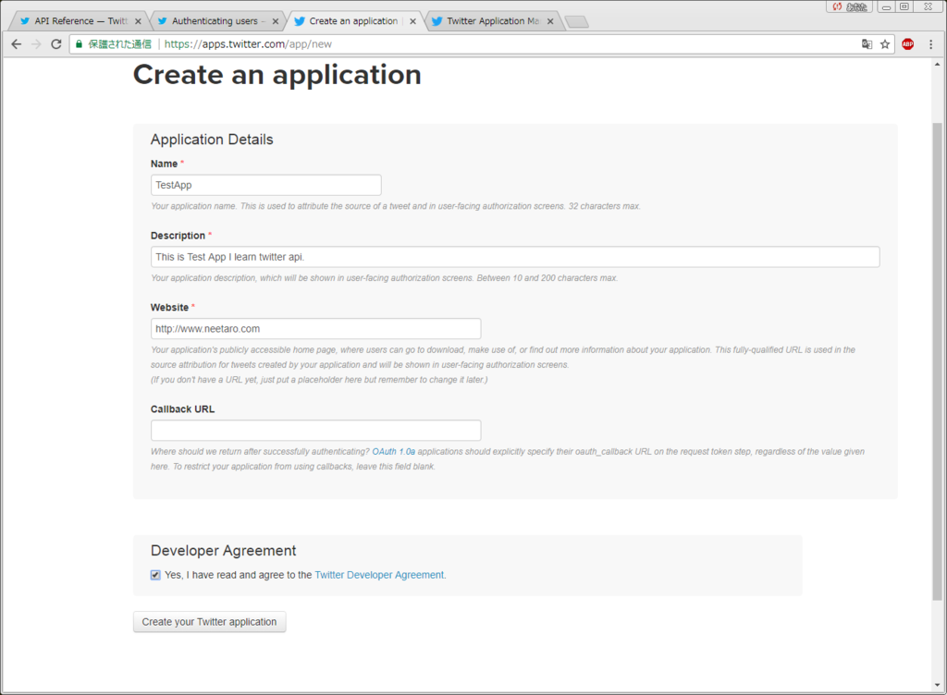Open the translate page icon in address bar
The image size is (947, 695).
(867, 44)
